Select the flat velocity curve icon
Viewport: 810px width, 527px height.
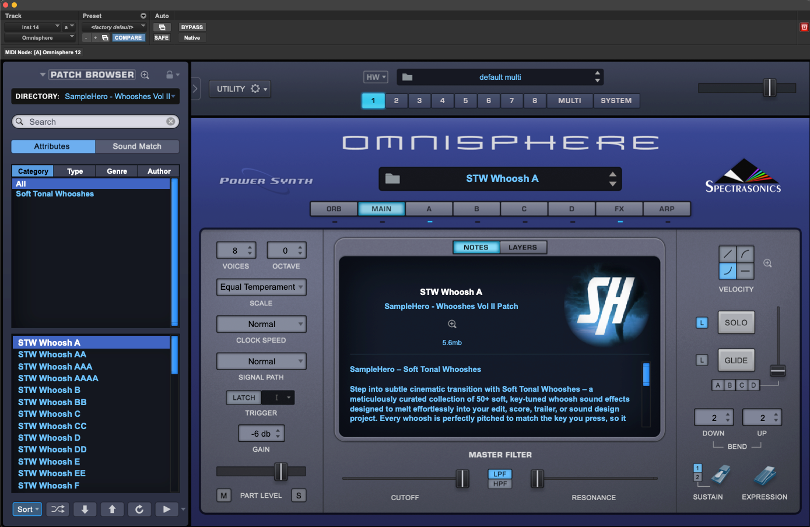coord(745,271)
